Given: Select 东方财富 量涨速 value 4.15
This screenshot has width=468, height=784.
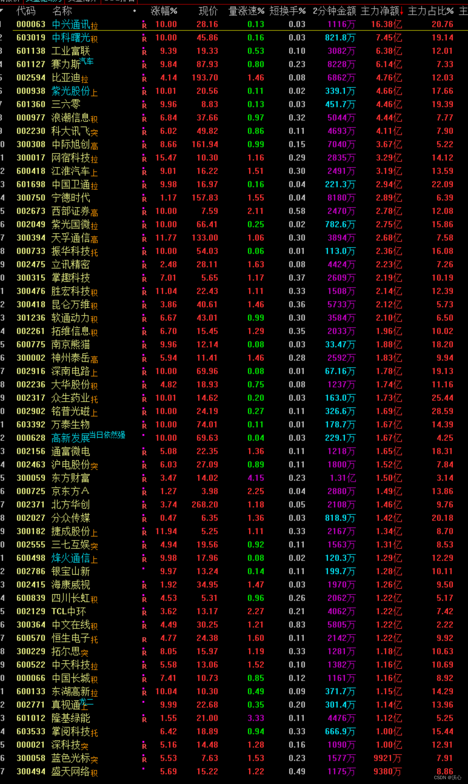Looking at the screenshot, I should [256, 478].
